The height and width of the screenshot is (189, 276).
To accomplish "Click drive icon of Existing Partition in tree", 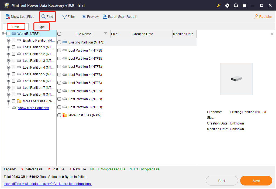I will click(x=19, y=40).
